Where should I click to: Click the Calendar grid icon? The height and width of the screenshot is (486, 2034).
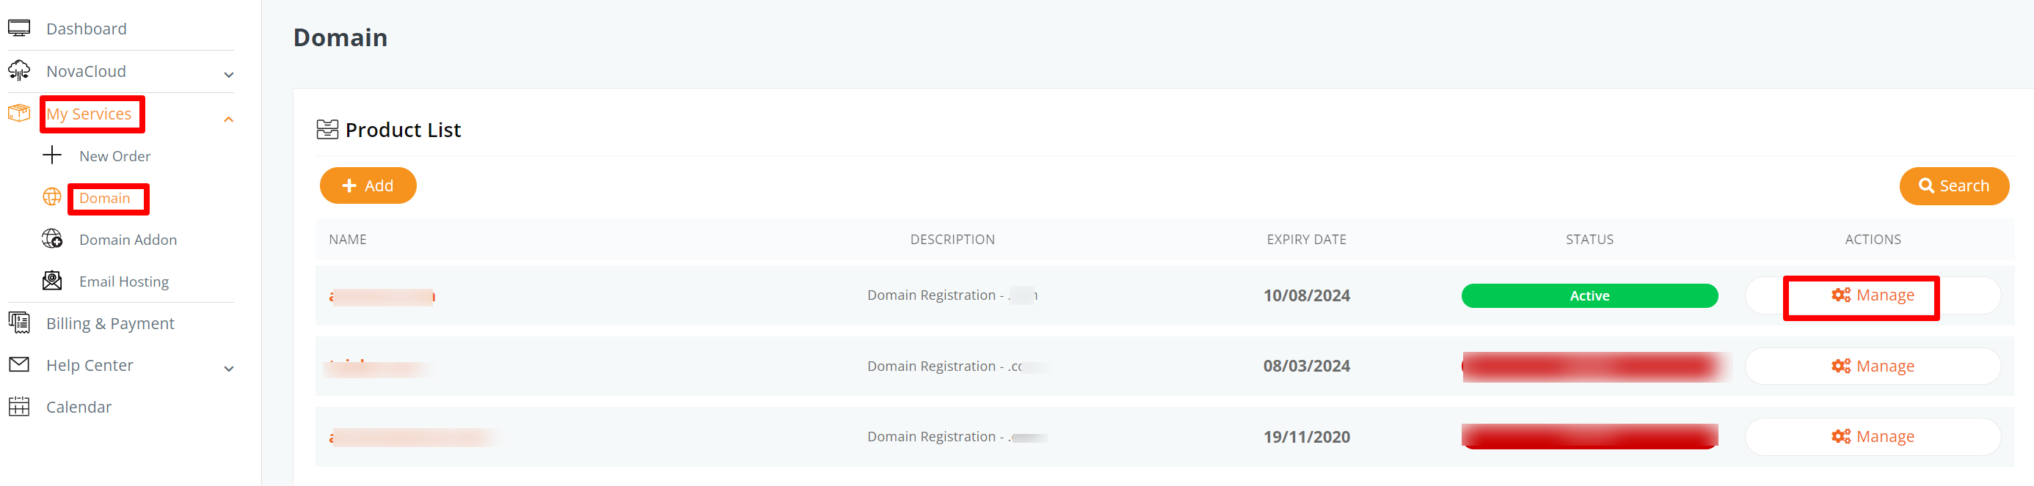[19, 406]
